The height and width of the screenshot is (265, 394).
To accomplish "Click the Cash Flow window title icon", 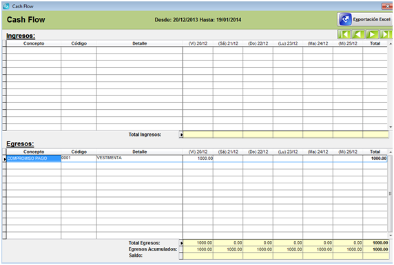I will (x=6, y=6).
